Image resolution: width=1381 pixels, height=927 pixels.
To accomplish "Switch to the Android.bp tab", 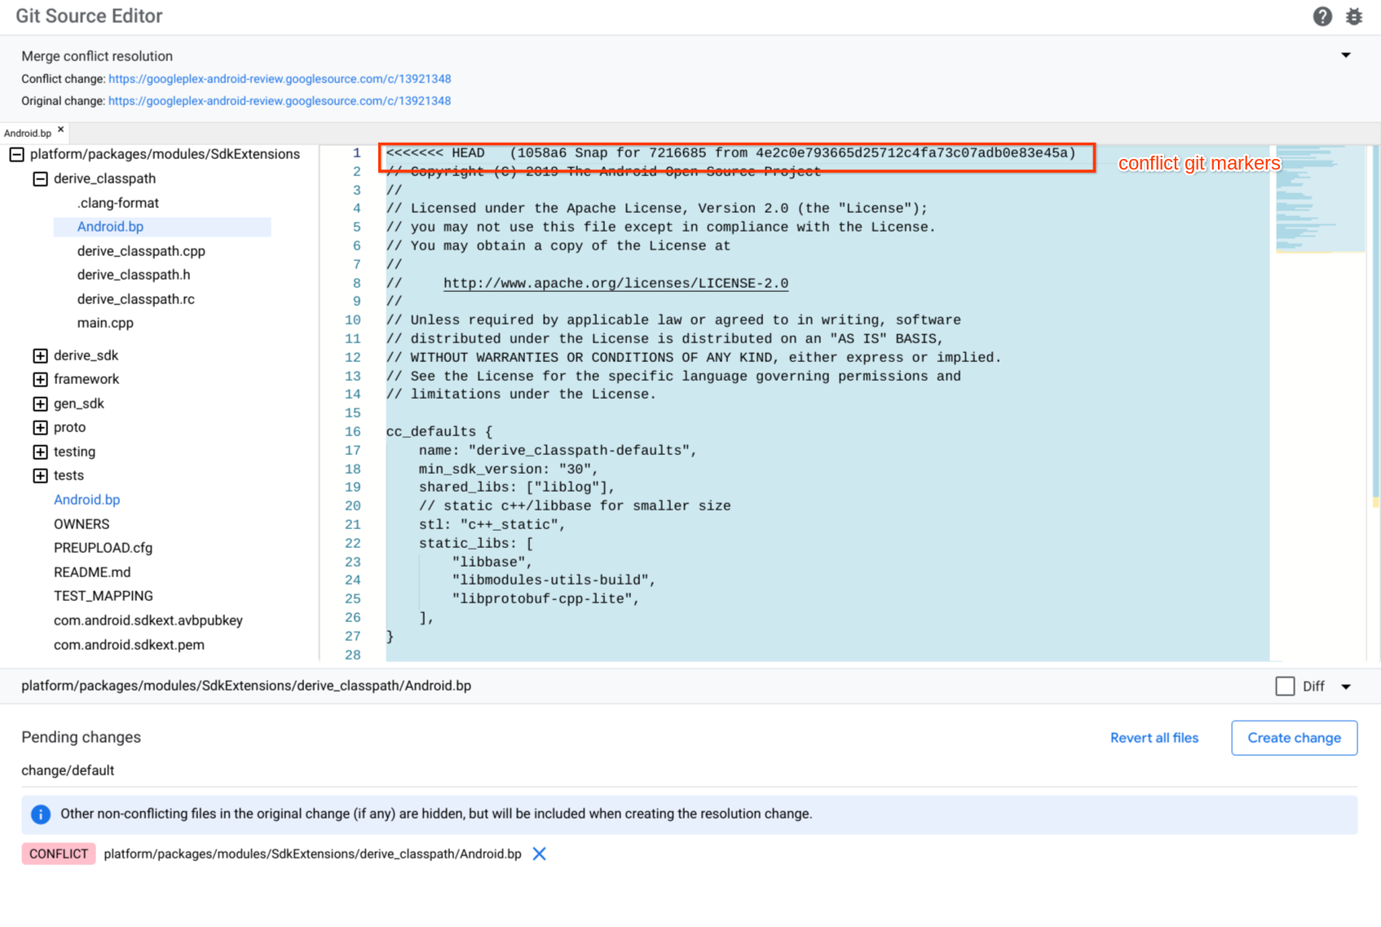I will [28, 133].
